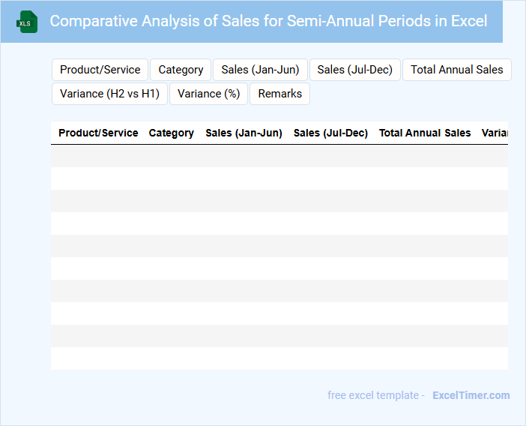Click the Sales (Jul-Dec) column header
This screenshot has width=526, height=426.
tap(330, 133)
